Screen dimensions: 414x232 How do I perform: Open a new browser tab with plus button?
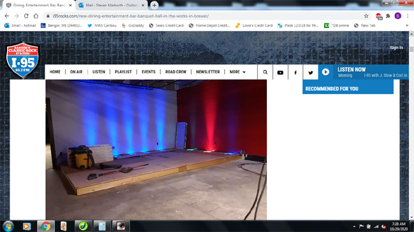coord(154,5)
